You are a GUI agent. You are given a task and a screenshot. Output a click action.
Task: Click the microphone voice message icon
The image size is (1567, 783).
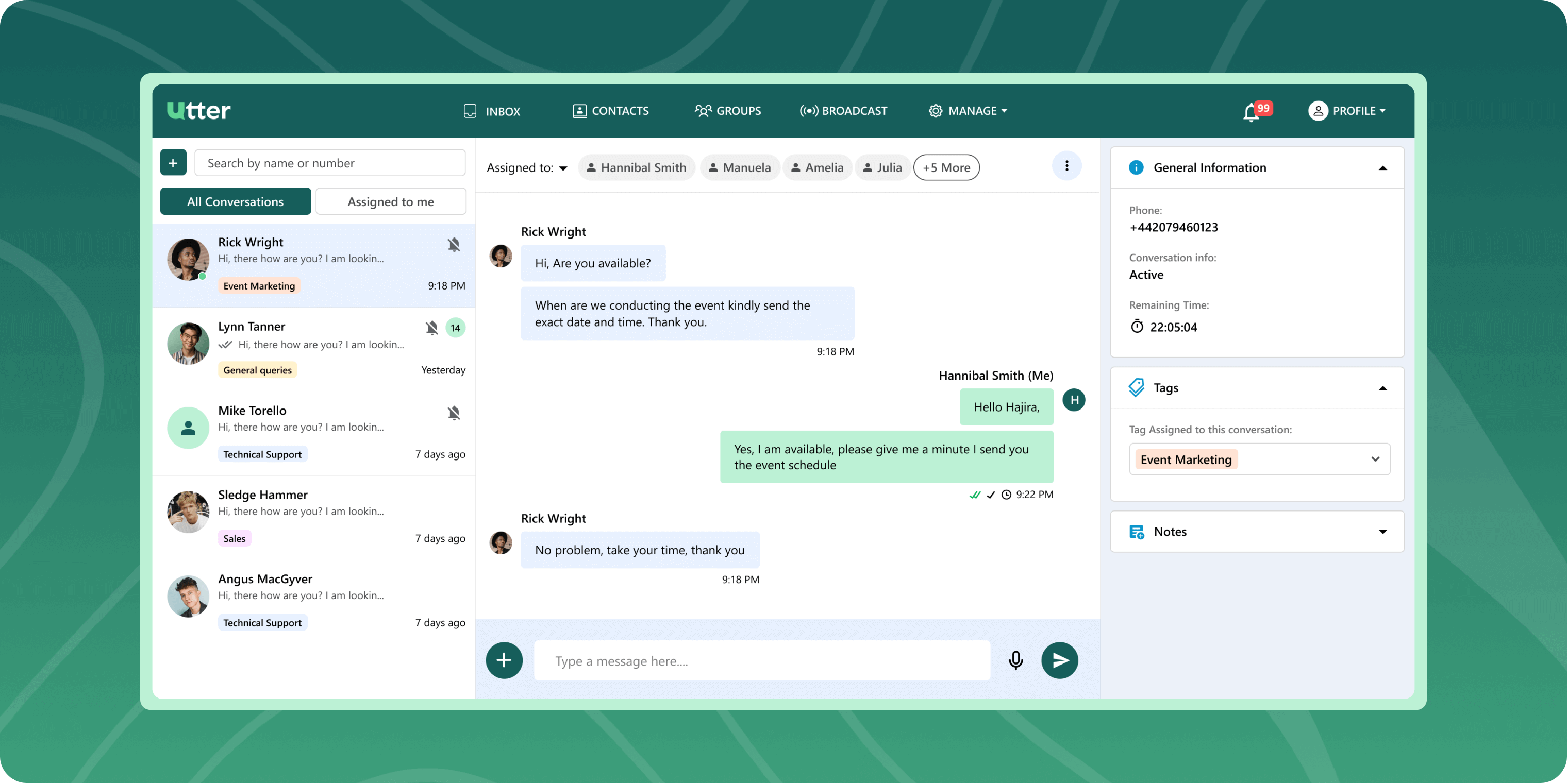click(1015, 660)
